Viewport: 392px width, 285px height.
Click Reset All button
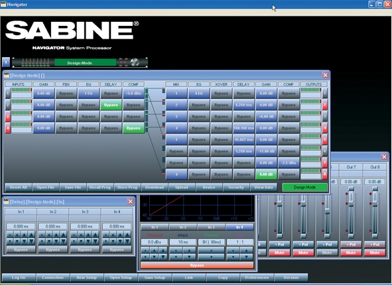[x=19, y=187]
